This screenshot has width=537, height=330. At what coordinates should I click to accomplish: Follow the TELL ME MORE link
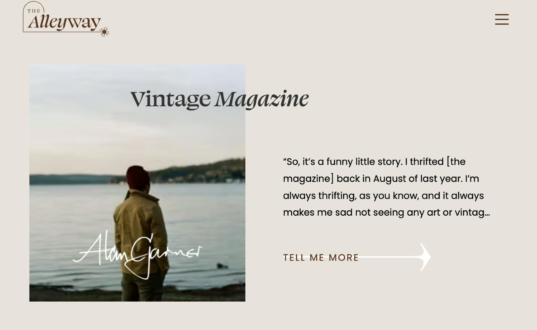tap(321, 257)
